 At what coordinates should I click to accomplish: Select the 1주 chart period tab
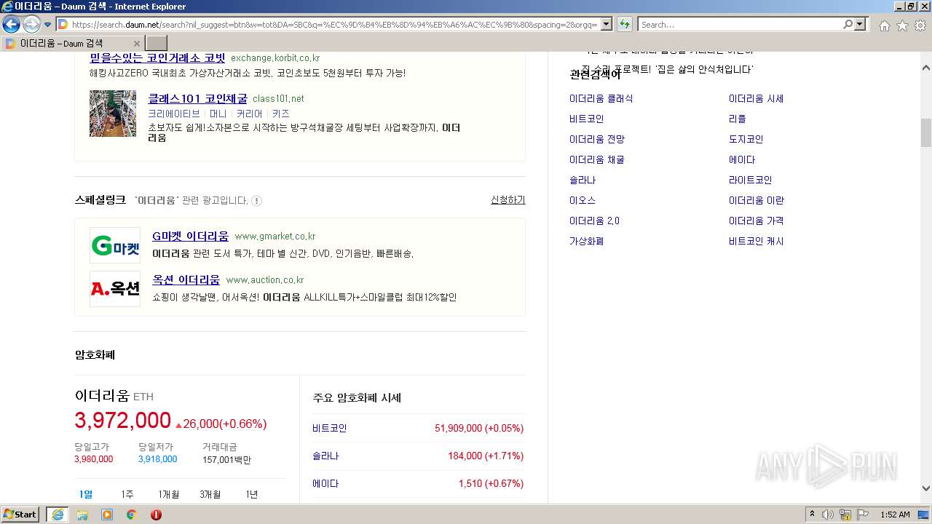127,494
